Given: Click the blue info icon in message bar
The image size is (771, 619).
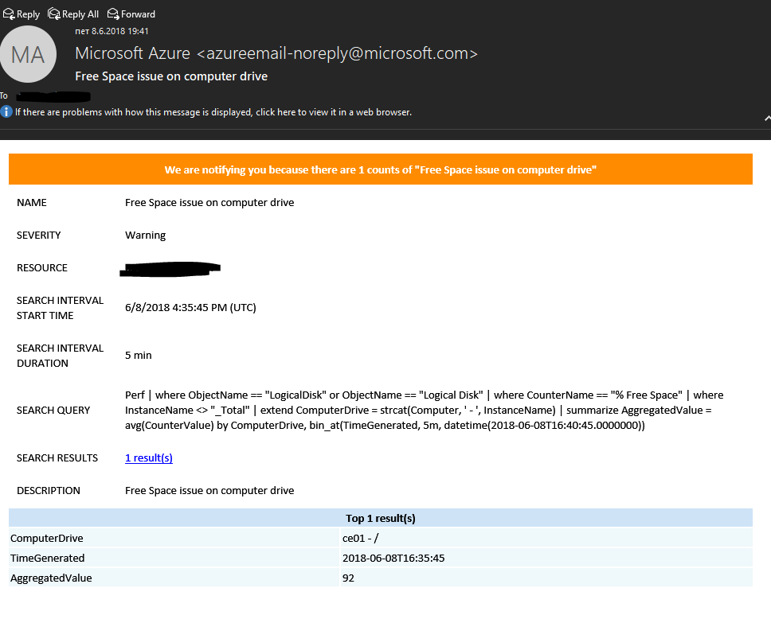Looking at the screenshot, I should 6,112.
